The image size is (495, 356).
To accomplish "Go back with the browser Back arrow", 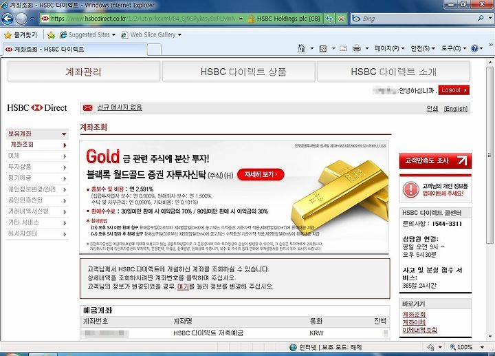I will tap(8, 19).
